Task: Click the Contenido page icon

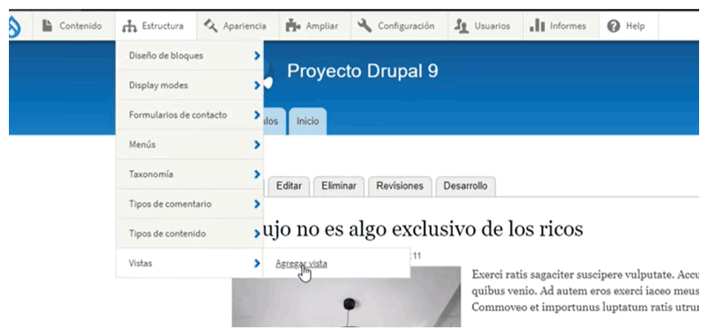Action: (47, 26)
